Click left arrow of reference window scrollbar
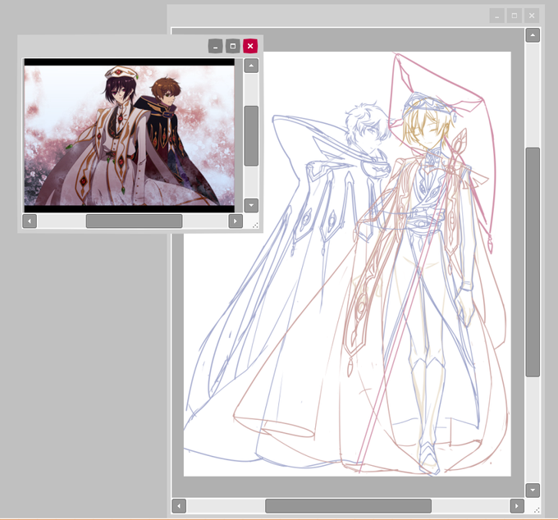Screen dimensions: 558x520 click(30, 221)
